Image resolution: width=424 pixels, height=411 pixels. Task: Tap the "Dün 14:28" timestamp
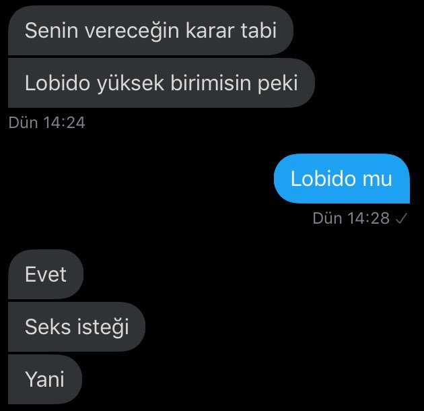pos(351,218)
